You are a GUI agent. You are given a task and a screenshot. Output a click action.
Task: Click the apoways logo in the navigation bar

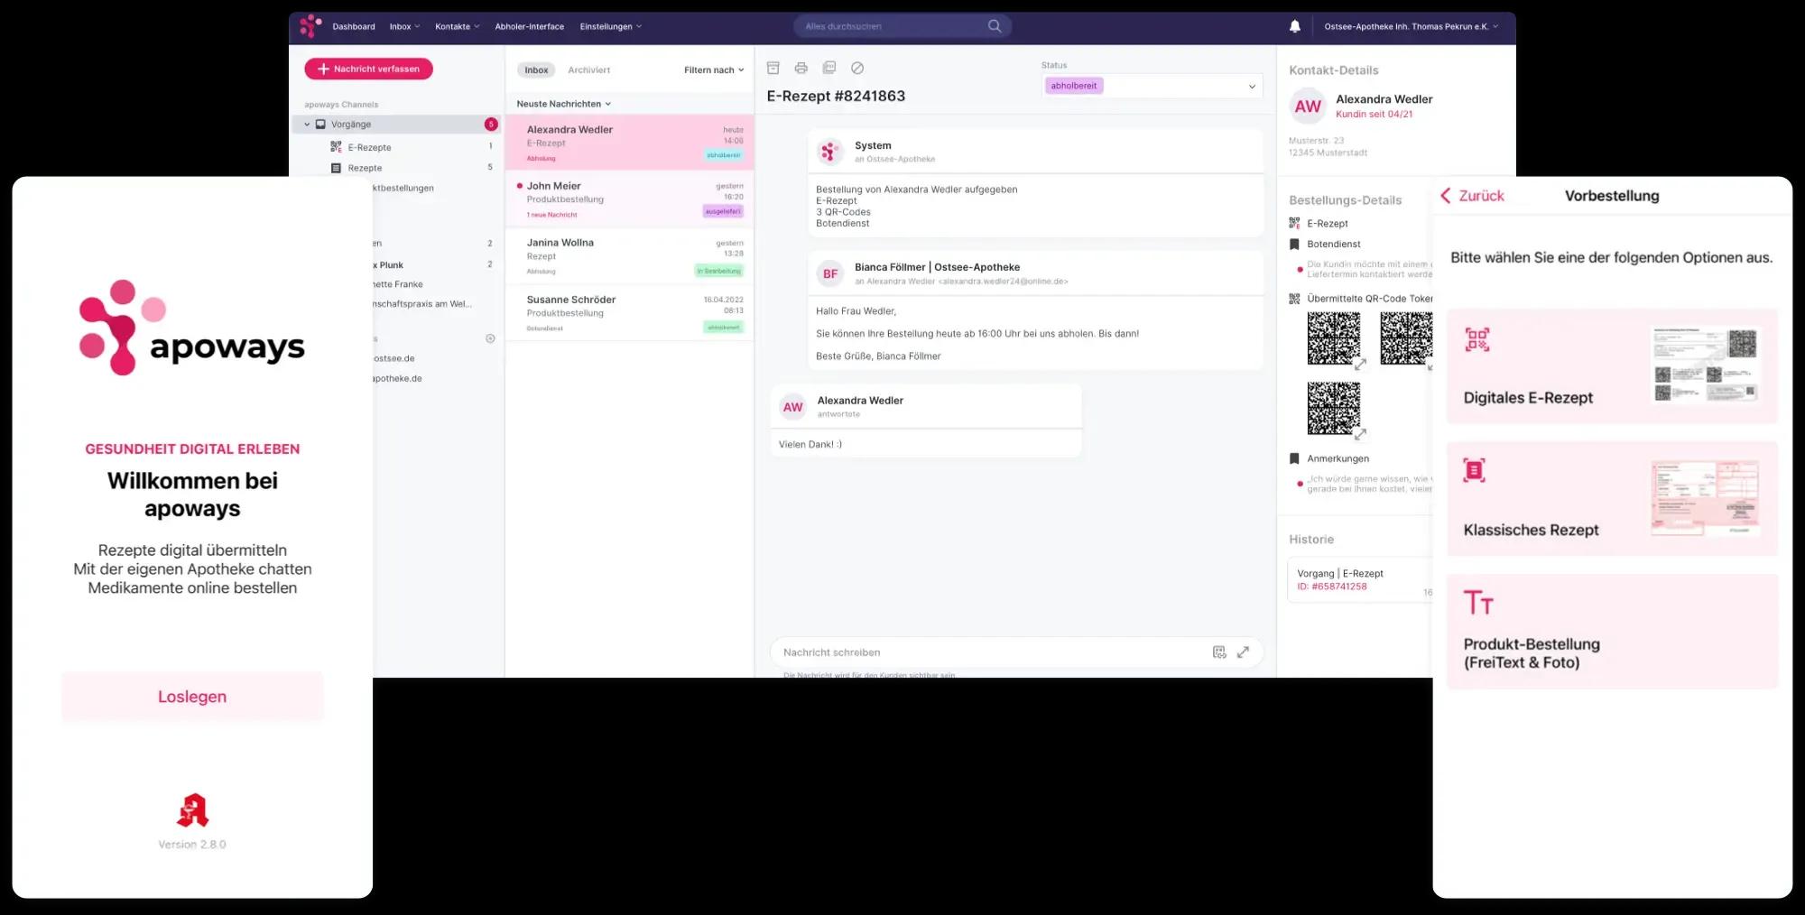310,26
